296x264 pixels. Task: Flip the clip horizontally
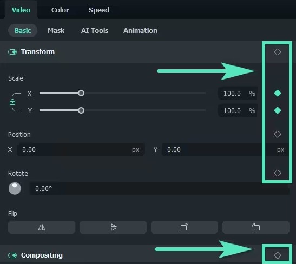(x=42, y=227)
